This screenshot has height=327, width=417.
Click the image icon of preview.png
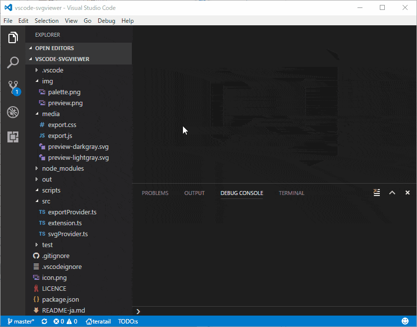(42, 103)
